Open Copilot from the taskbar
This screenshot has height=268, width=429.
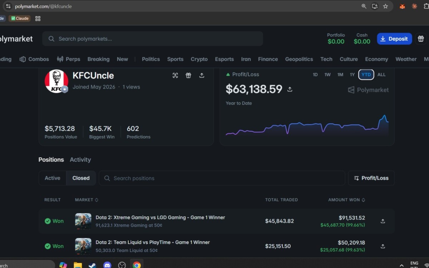pos(63,265)
